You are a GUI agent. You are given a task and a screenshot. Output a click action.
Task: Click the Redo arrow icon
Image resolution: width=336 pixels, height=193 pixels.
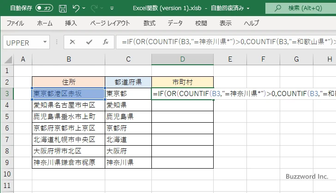(x=94, y=8)
